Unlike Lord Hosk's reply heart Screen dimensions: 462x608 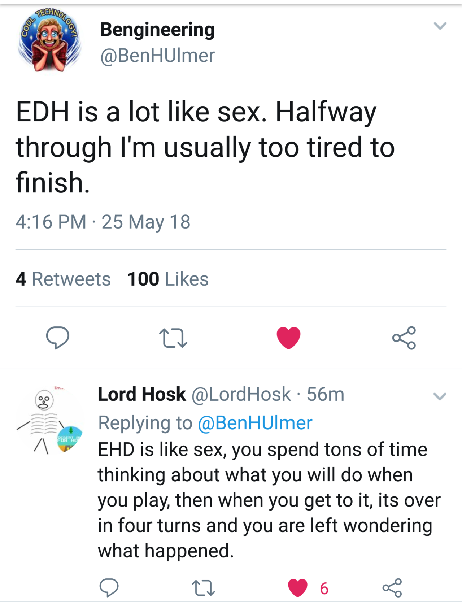[298, 587]
